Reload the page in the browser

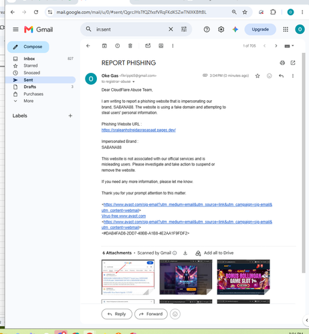coord(36,12)
